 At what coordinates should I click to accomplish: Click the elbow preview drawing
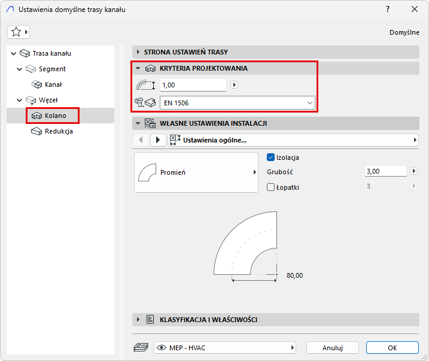245,246
